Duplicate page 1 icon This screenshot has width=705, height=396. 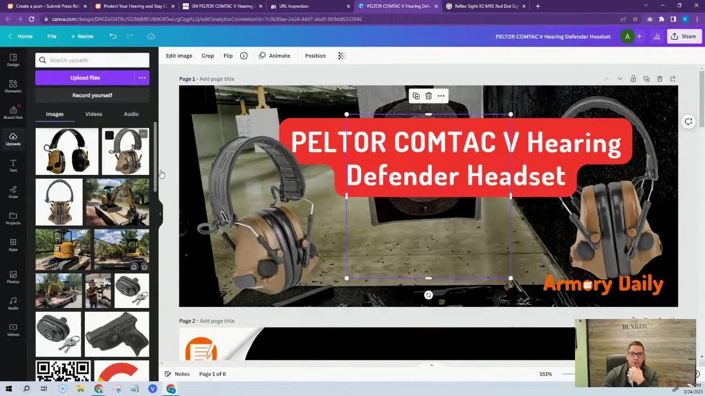click(x=647, y=79)
